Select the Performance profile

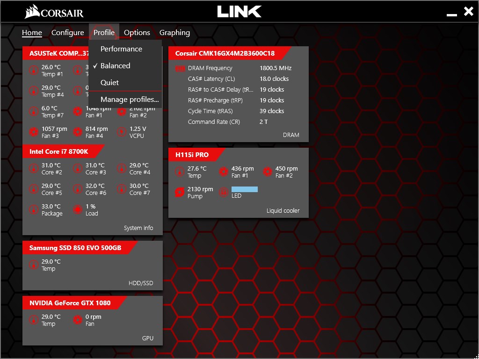[x=125, y=49]
